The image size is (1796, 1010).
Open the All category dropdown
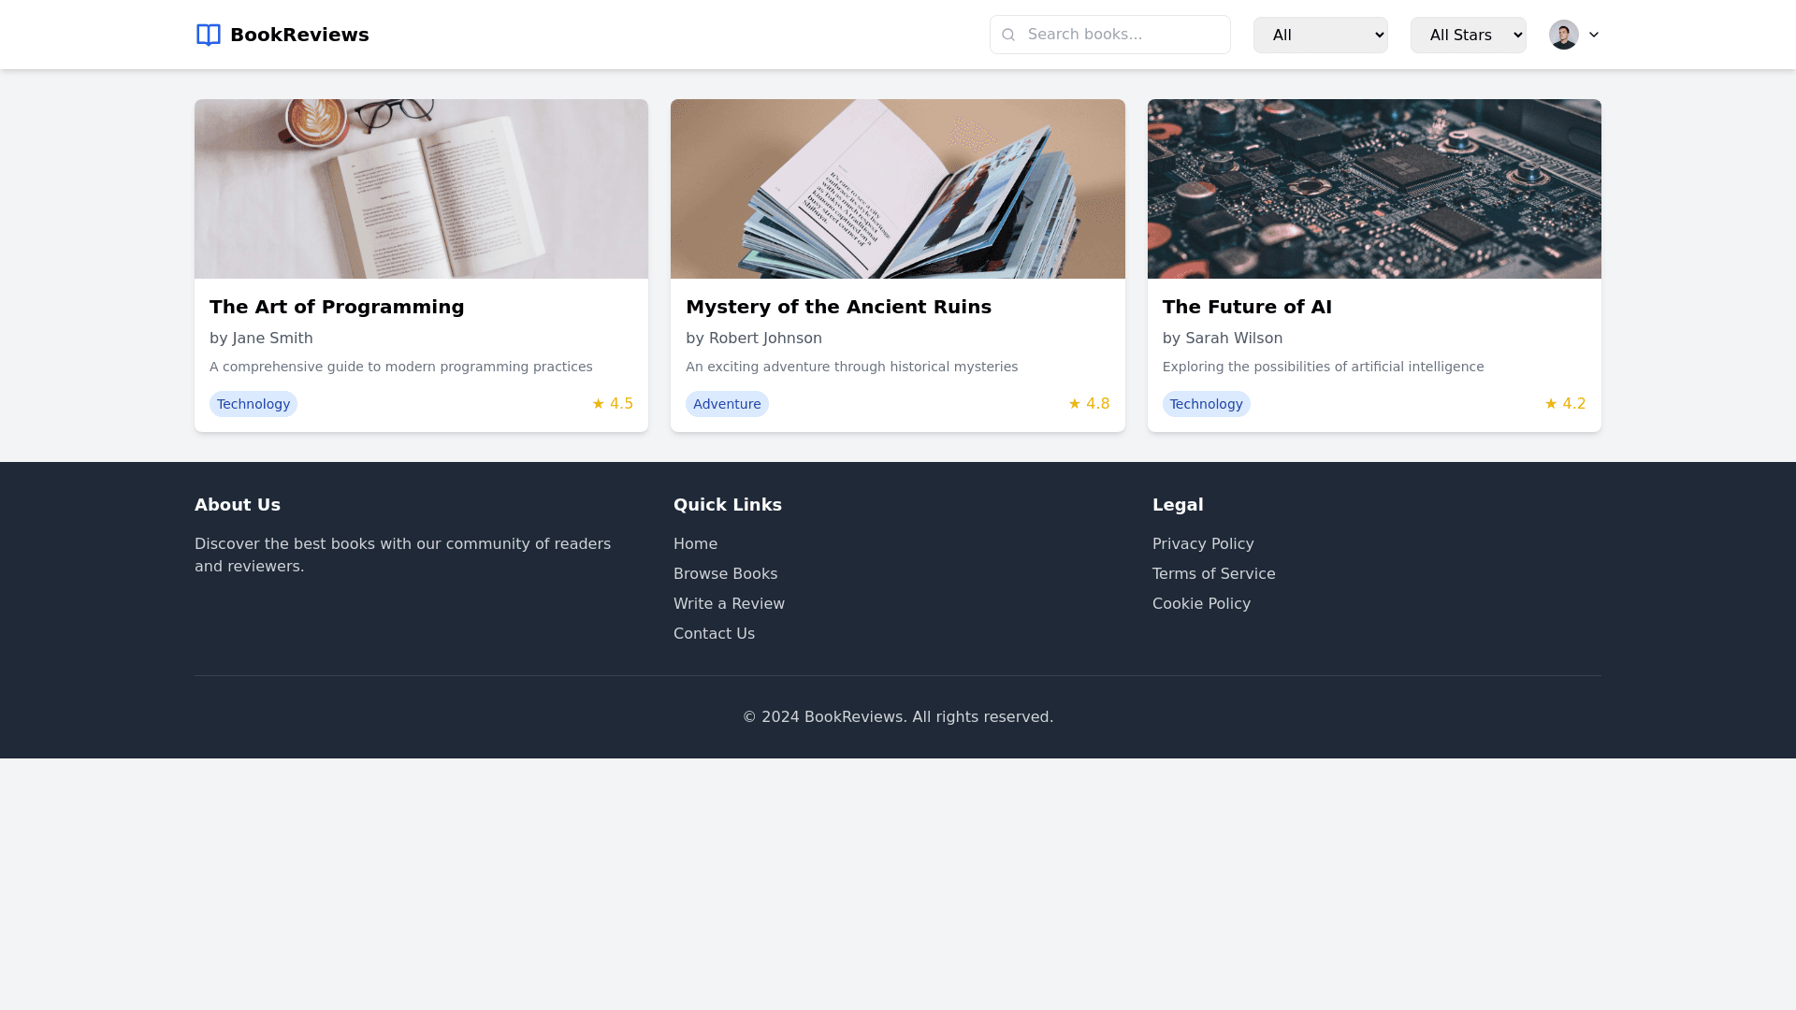1320,35
